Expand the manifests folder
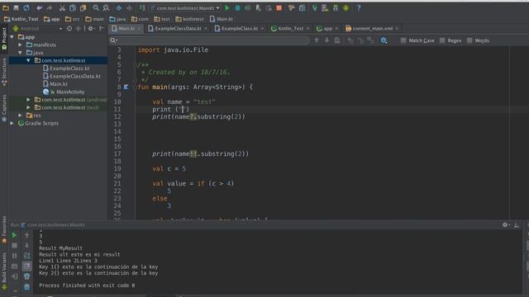Viewport: 529px width, 297px height. (20, 45)
